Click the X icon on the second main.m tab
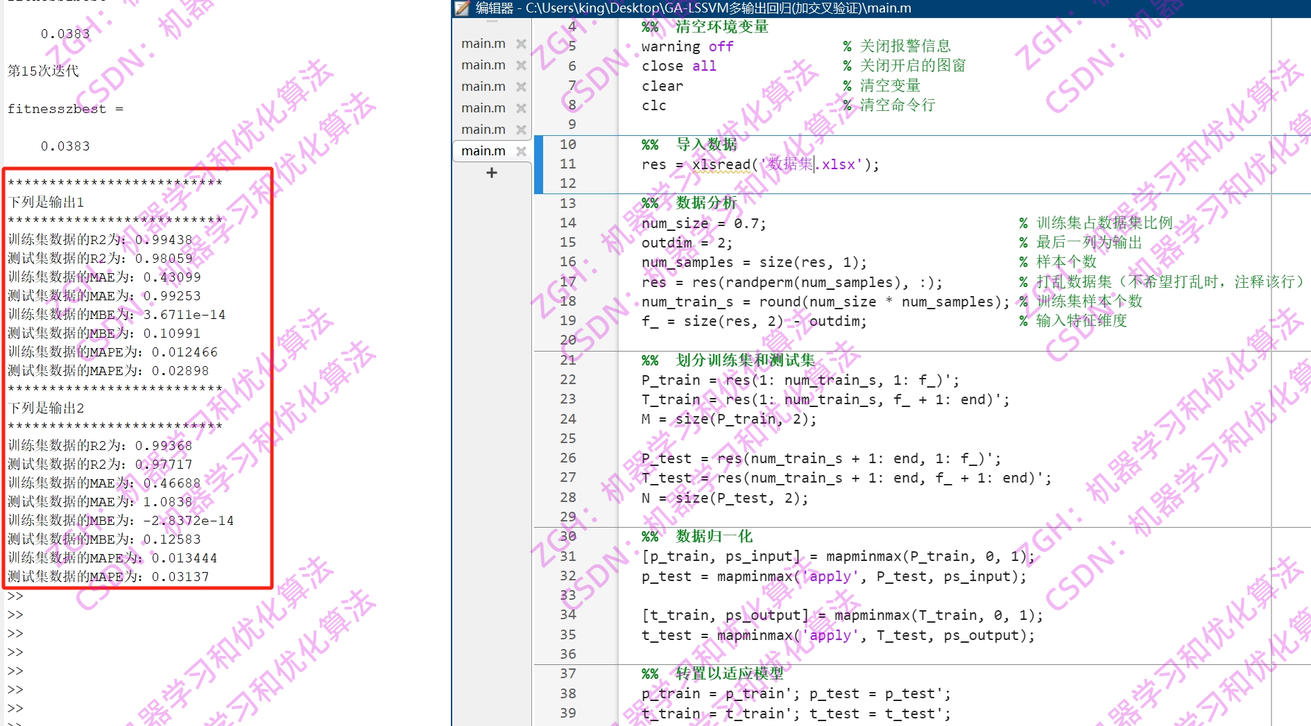This screenshot has height=726, width=1311. coord(522,64)
